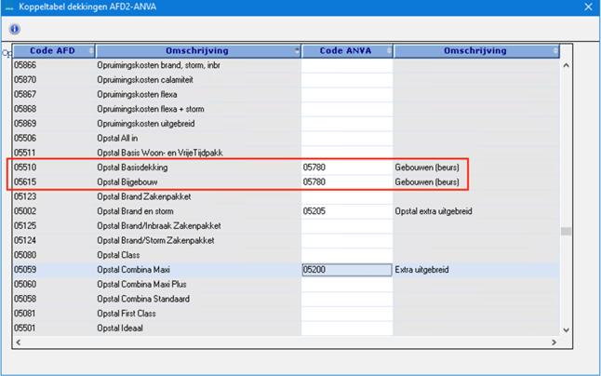The image size is (601, 376).
Task: Click empty Code ANVA cell for Opstal Class
Action: [x=346, y=255]
